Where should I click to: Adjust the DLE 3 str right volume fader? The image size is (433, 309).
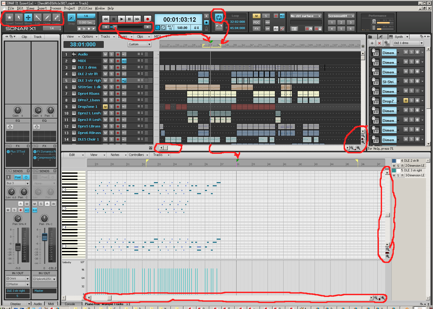point(18,247)
